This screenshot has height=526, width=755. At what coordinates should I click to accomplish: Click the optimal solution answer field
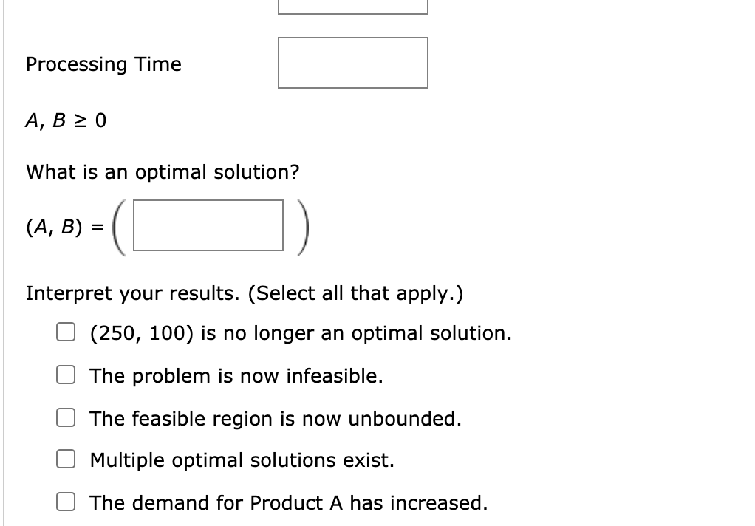point(208,226)
